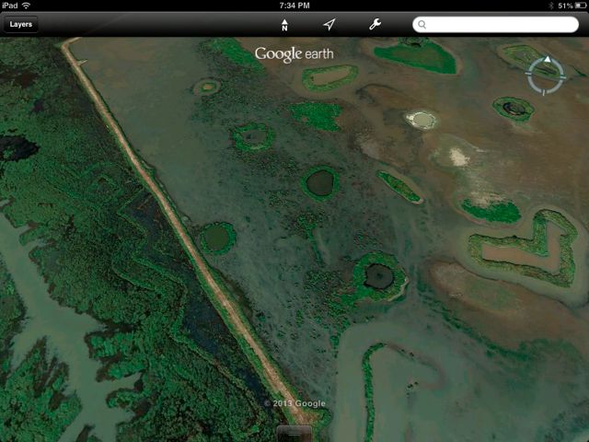The image size is (589, 442).
Task: Tap the 7:34 PM clock
Action: point(294,6)
